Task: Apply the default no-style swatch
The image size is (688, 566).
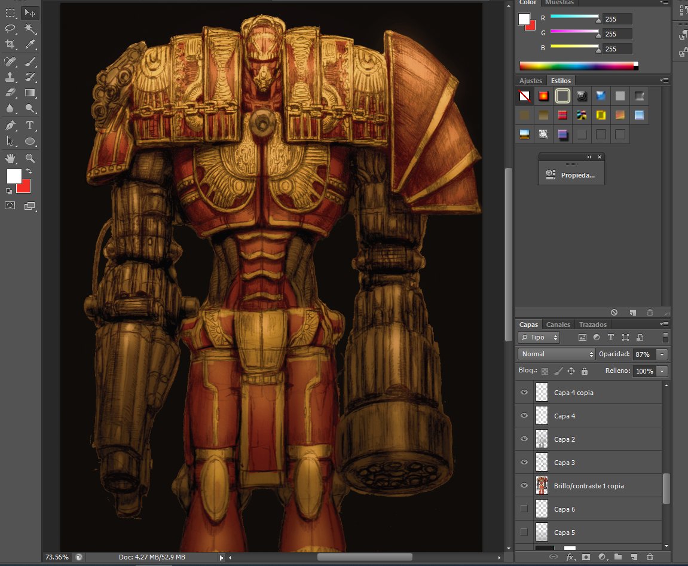Action: (x=524, y=96)
